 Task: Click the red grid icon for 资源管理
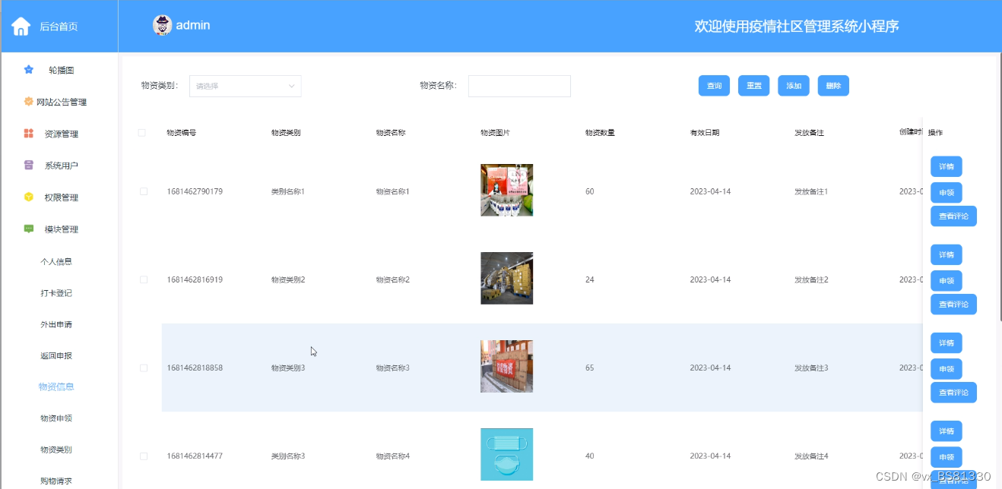click(29, 134)
